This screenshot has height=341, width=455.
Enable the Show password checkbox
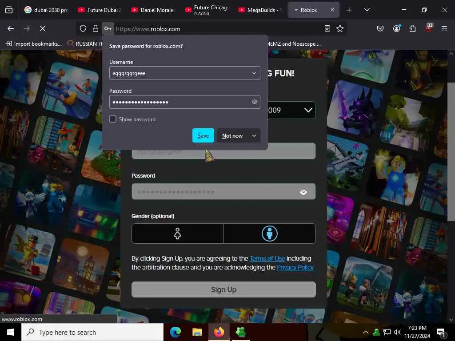(x=113, y=119)
